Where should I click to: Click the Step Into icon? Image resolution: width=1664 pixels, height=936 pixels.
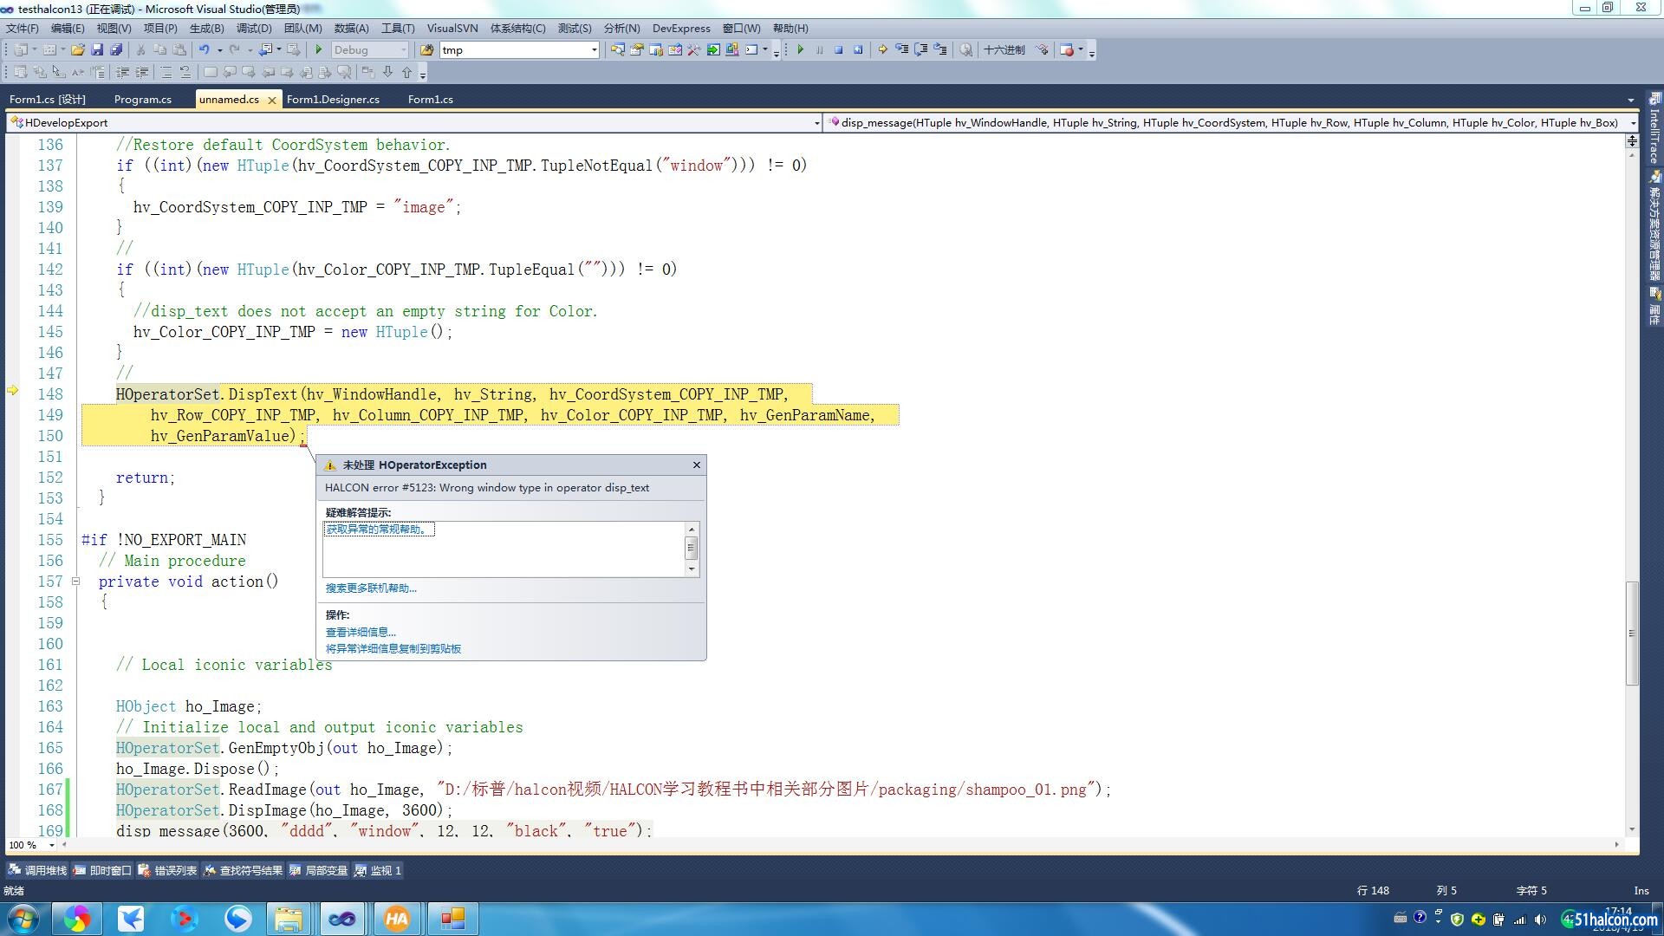(x=901, y=50)
